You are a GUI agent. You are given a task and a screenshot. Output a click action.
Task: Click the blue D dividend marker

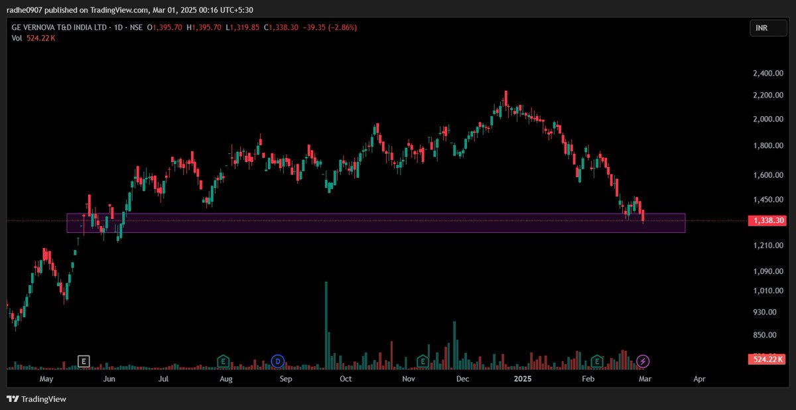tap(278, 361)
